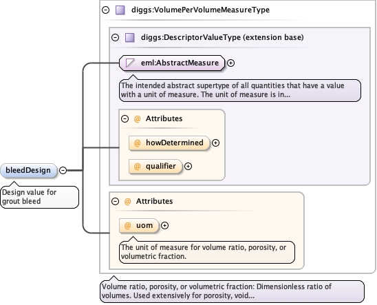377x305 pixels.
Task: Click the purple diggs:VolumePerVolumeMeasureType type icon
Action: tap(120, 10)
